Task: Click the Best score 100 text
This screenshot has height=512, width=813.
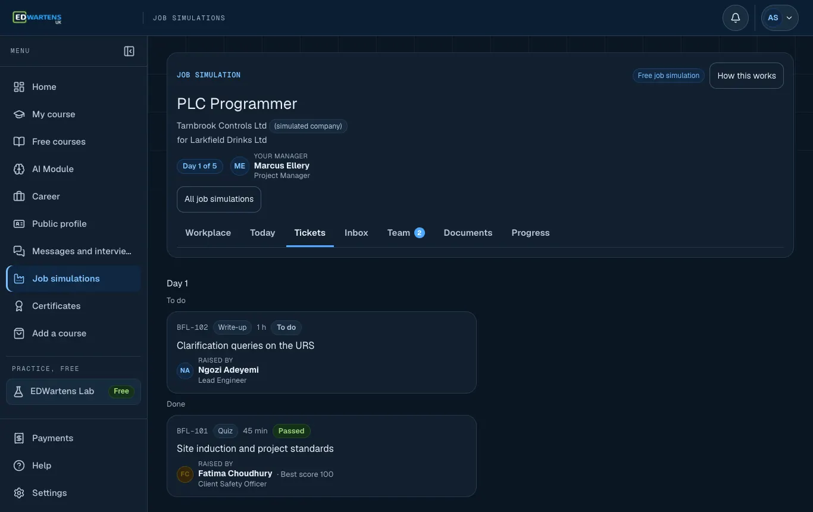Action: 307,474
